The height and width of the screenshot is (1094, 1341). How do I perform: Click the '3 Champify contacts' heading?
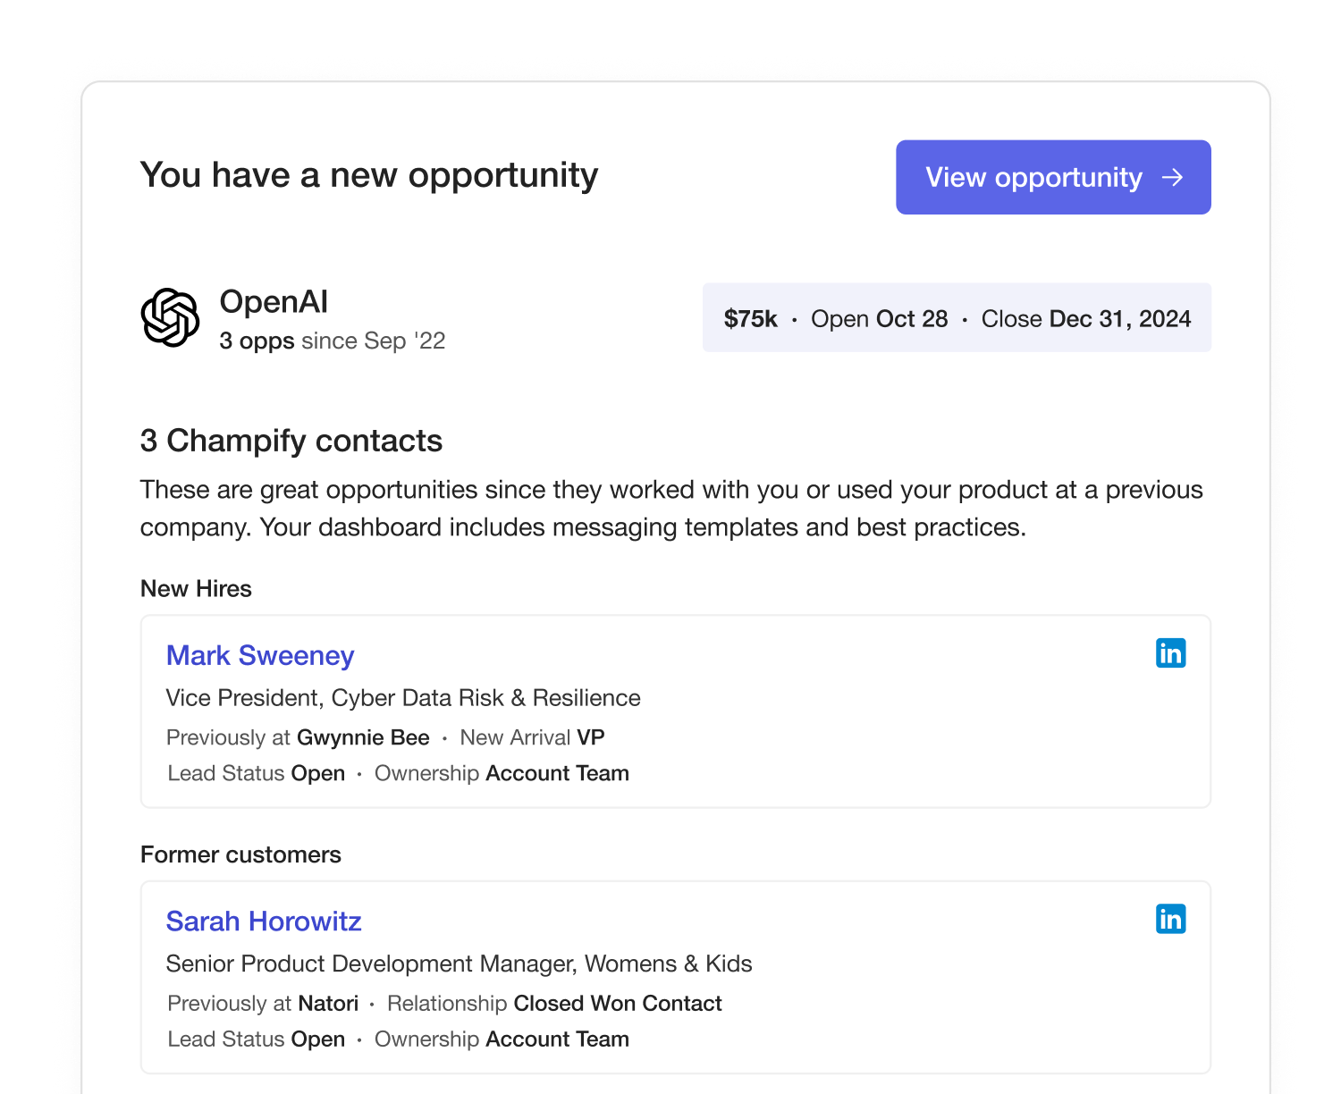[x=291, y=441]
